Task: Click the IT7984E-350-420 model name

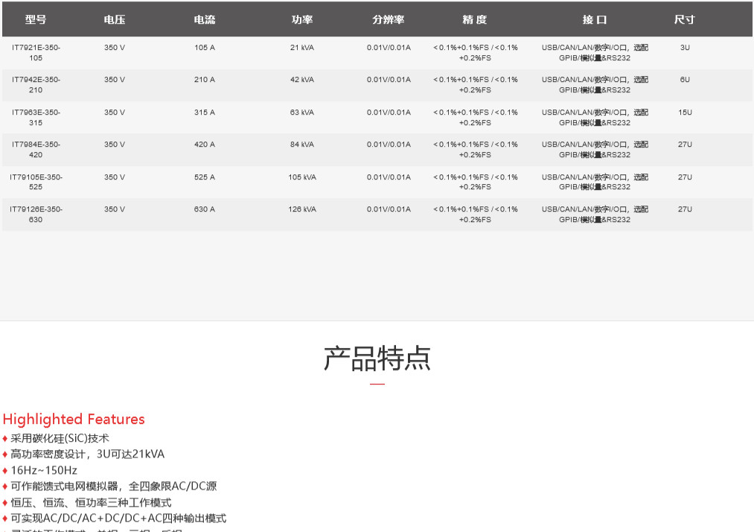Action: 36,150
